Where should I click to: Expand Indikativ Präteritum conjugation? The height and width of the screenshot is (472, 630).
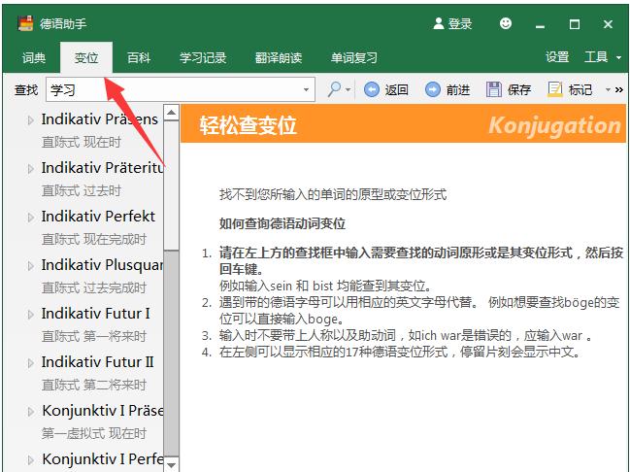click(x=30, y=168)
